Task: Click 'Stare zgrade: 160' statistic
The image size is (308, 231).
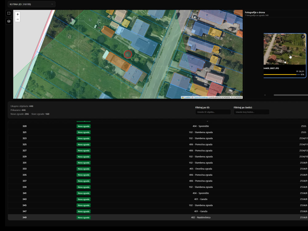Action: [40, 114]
